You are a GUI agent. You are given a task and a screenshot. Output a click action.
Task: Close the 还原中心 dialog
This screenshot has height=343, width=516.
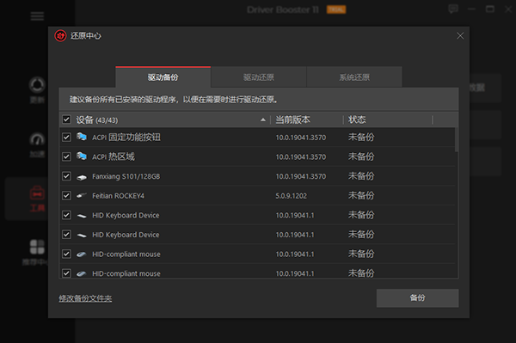pyautogui.click(x=460, y=36)
